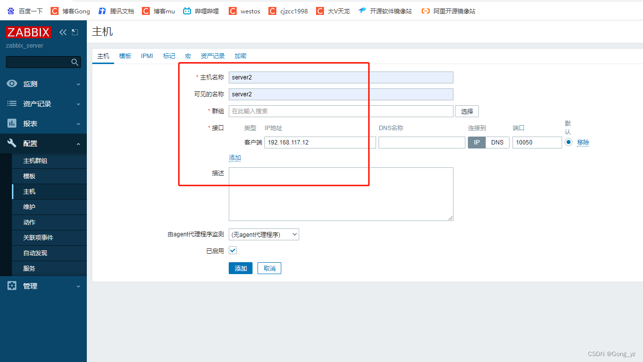Screen dimensions: 643x362
Task: Focus the 可见的名称 input field
Action: coord(341,94)
